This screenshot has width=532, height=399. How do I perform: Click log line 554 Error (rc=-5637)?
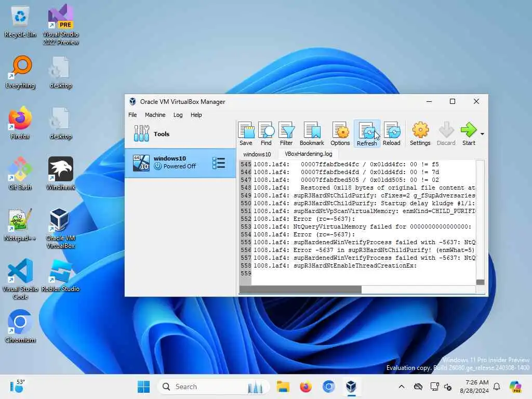point(304,234)
